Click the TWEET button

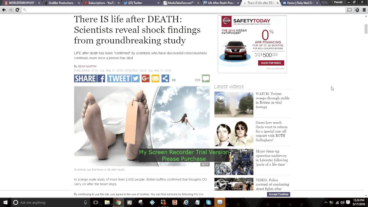tap(119, 78)
